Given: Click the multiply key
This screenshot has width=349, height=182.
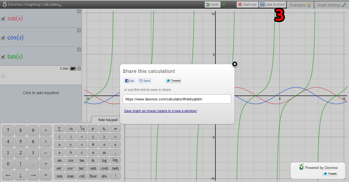Looking at the screenshot, I should coord(46,142).
